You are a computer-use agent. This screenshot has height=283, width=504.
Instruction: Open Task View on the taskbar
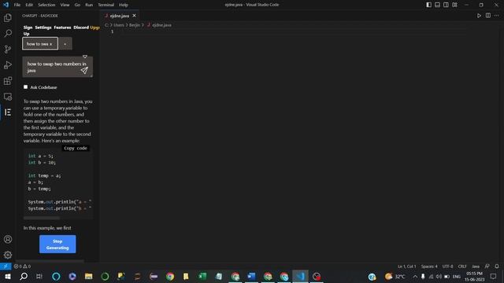point(39,276)
